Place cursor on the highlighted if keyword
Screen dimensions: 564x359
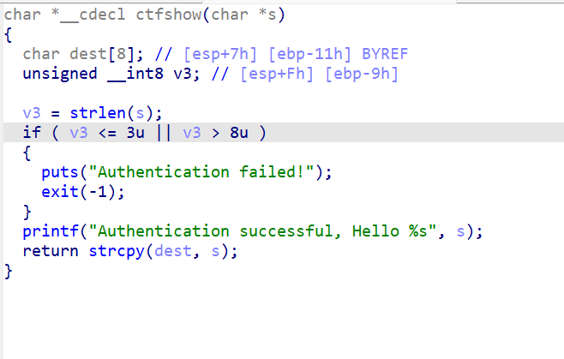pyautogui.click(x=32, y=133)
